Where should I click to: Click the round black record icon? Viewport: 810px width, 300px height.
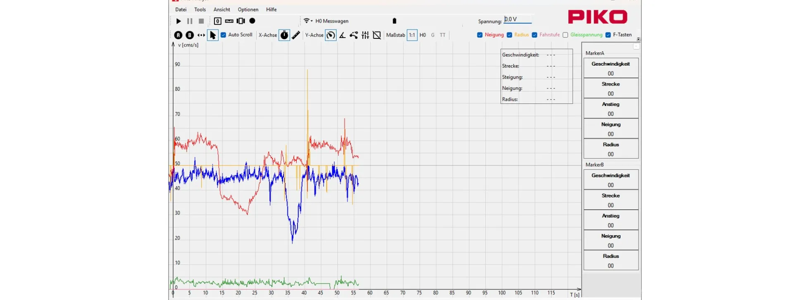click(252, 21)
